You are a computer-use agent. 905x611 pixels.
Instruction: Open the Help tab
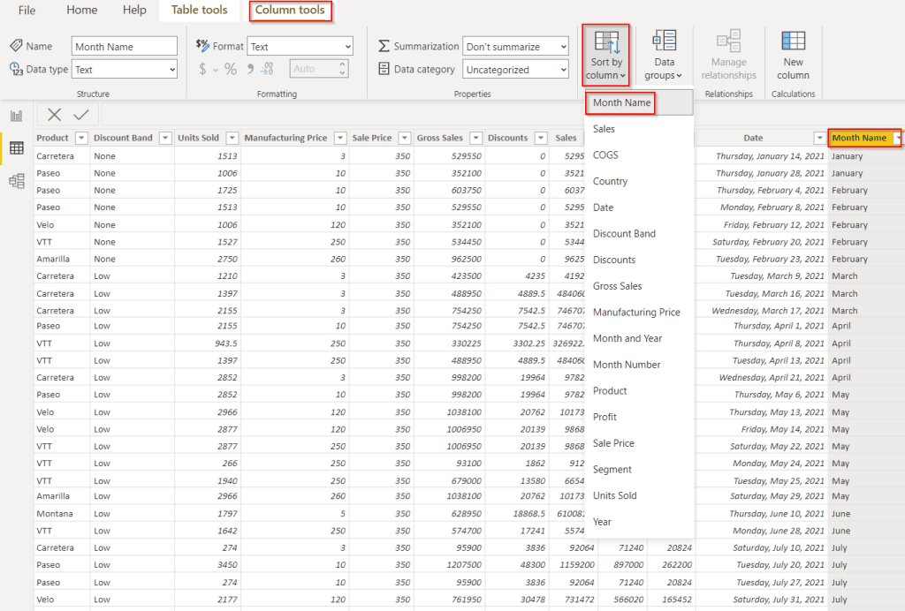134,10
